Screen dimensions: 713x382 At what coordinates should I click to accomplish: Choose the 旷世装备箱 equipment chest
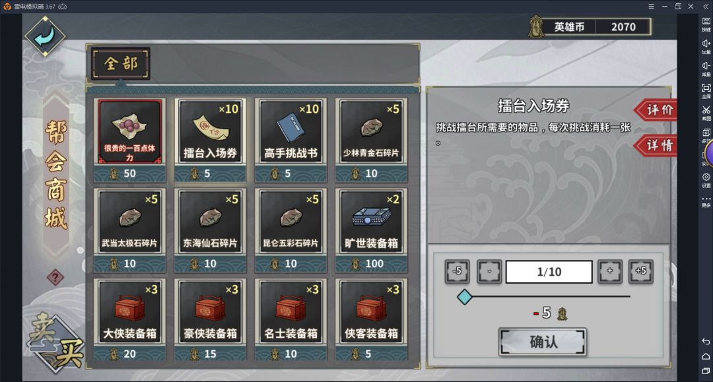(x=371, y=230)
